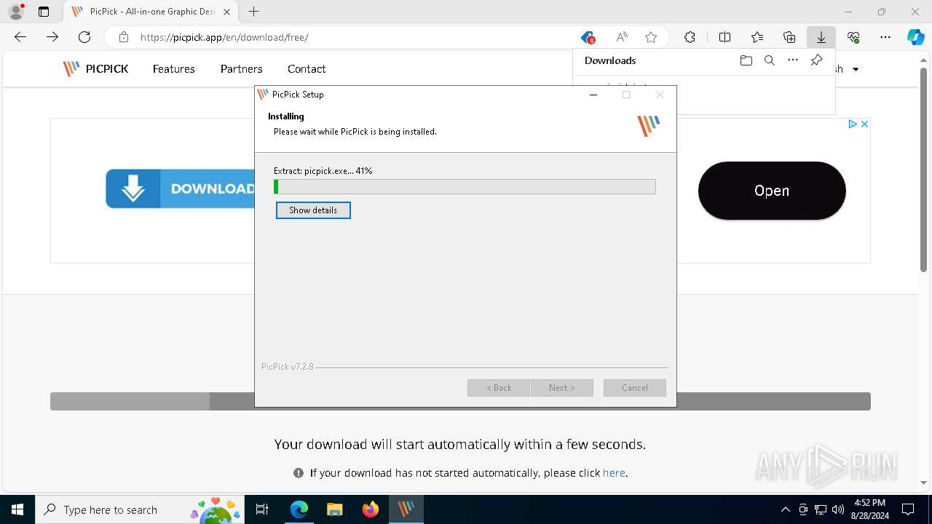Viewport: 932px width, 524px height.
Task: Open Collections icon
Action: click(x=789, y=37)
